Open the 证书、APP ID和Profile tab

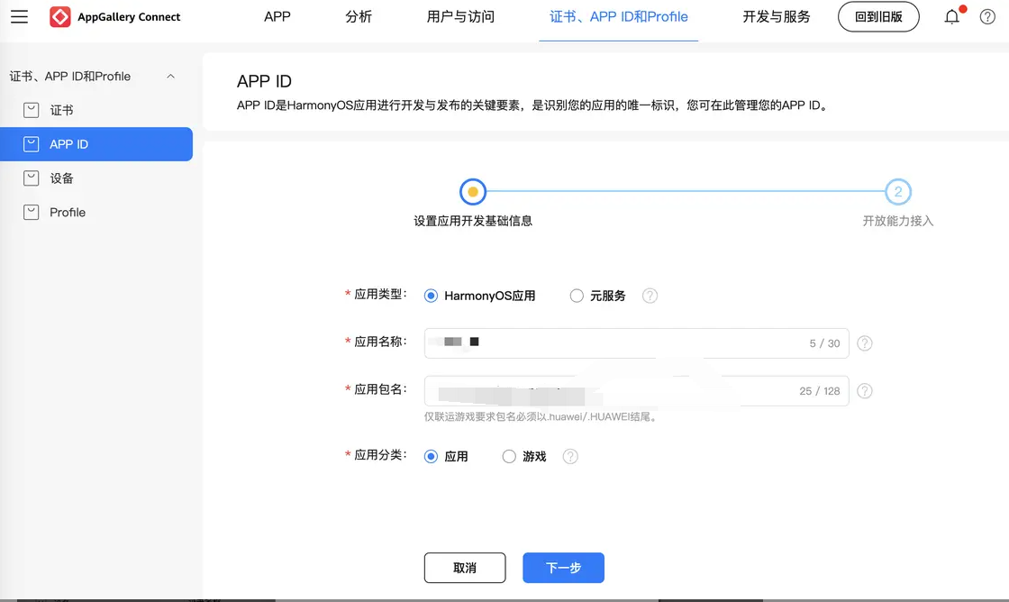pos(618,17)
